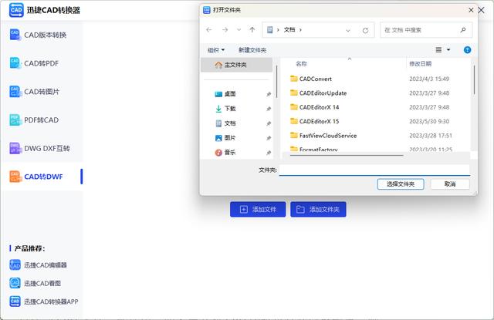Go back in the folder dialog
Screen dimensions: 494x320
[x=209, y=30]
